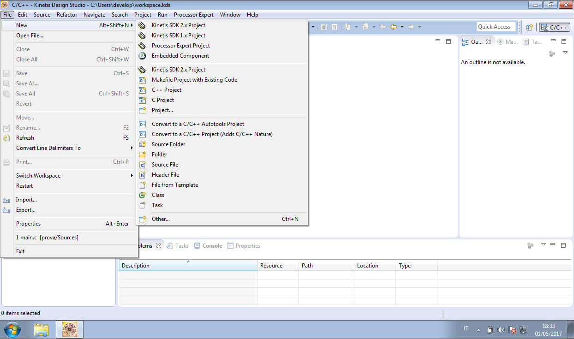Go to previous annotation via toolbar icon

point(365,27)
